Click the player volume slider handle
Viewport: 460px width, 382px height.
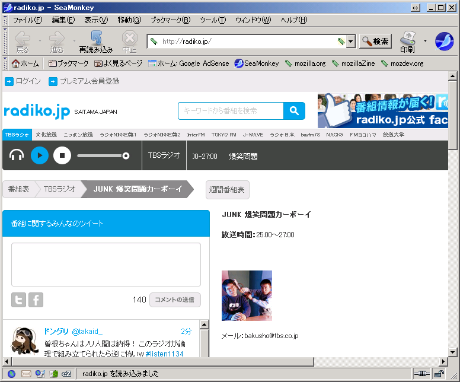tap(126, 156)
